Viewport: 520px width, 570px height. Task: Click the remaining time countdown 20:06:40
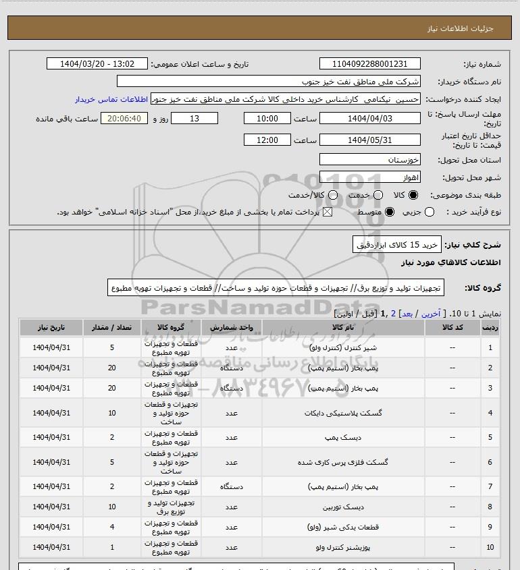pos(124,118)
